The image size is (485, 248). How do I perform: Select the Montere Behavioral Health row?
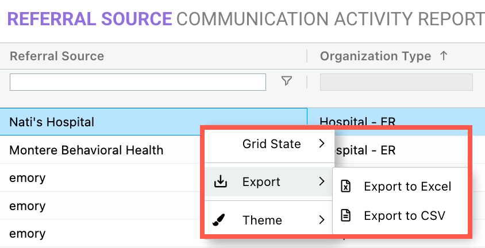coord(86,150)
